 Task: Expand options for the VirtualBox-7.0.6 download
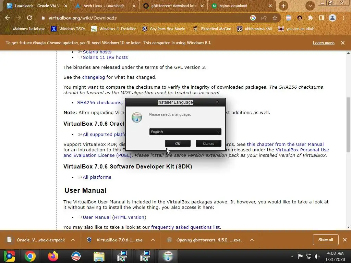[x=153, y=240]
